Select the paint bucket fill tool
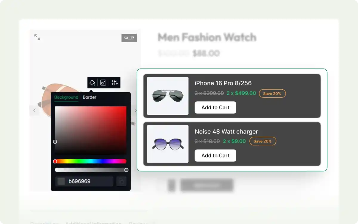358x224 pixels. pos(92,83)
